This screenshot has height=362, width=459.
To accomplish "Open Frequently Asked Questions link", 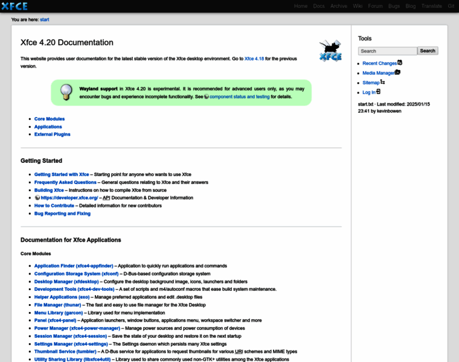I will click(65, 182).
